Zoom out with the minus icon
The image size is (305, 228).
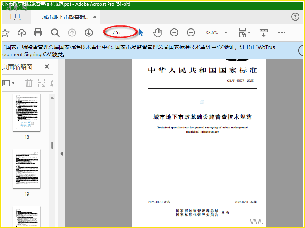[x=174, y=33]
